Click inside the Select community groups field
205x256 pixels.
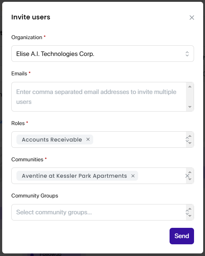99,212
